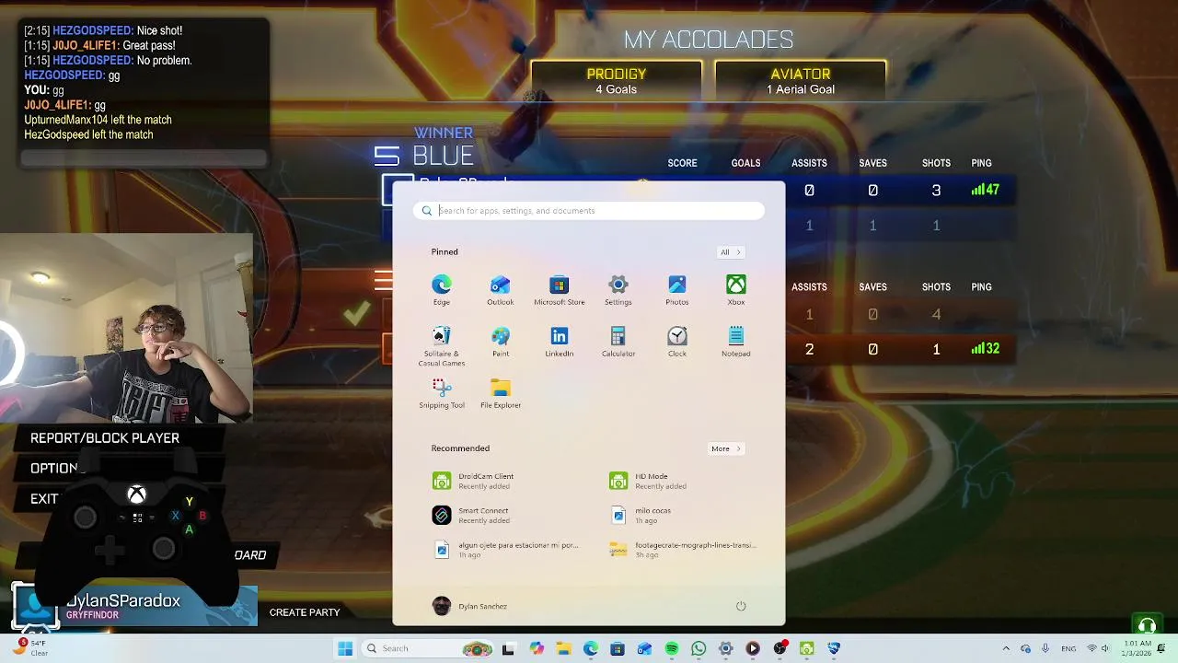The width and height of the screenshot is (1178, 663).
Task: Open the green DroidCam taskbar icon
Action: (x=807, y=649)
